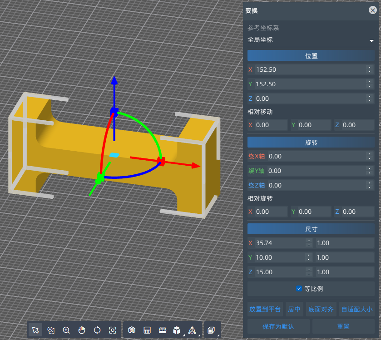Toggle the model wireframe cube icon
This screenshot has height=340, width=381.
(x=132, y=330)
